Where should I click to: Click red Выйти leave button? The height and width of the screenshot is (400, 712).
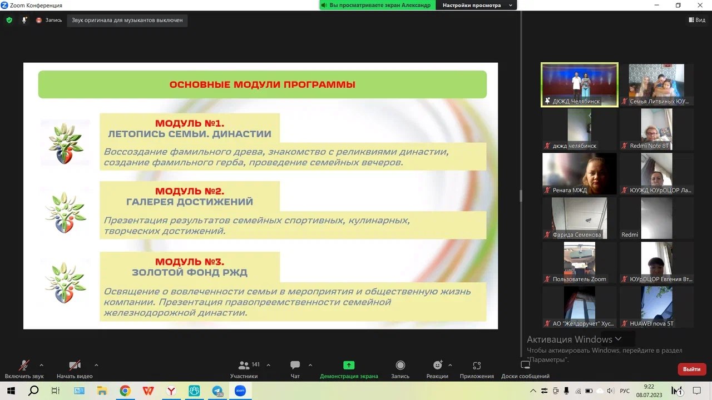(692, 369)
